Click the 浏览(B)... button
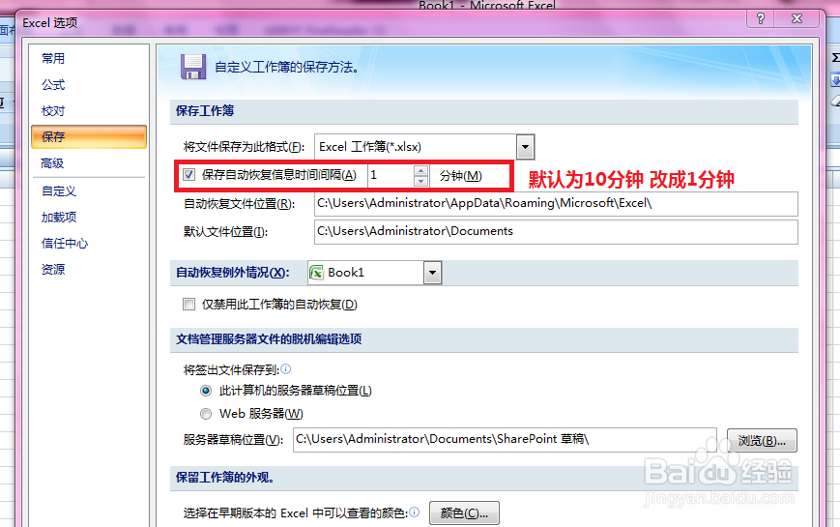840x527 pixels. [x=762, y=441]
